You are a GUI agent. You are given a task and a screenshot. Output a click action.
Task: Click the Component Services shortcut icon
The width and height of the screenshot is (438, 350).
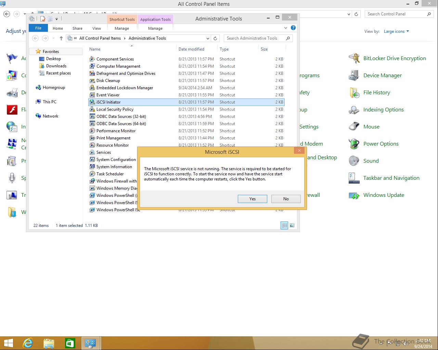pos(92,59)
